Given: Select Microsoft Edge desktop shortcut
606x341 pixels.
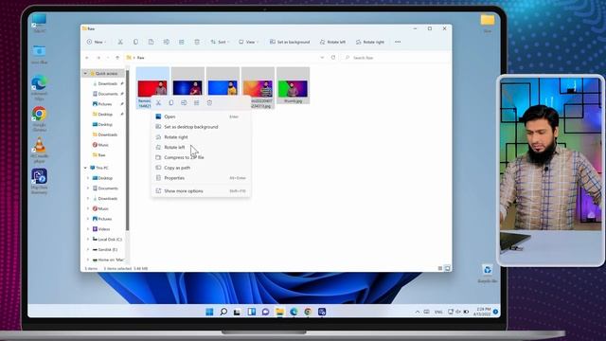Looking at the screenshot, I should click(x=39, y=88).
